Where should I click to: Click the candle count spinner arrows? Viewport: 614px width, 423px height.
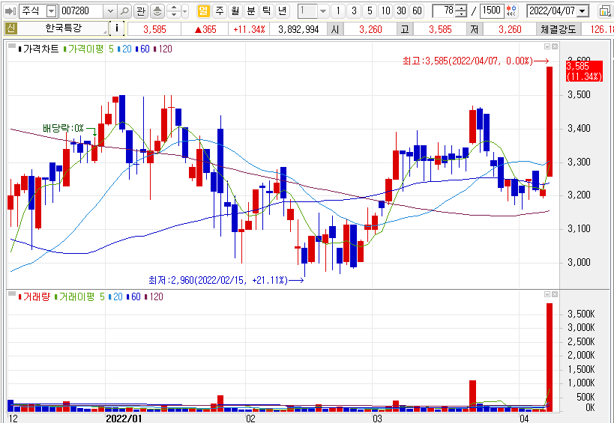pos(462,11)
